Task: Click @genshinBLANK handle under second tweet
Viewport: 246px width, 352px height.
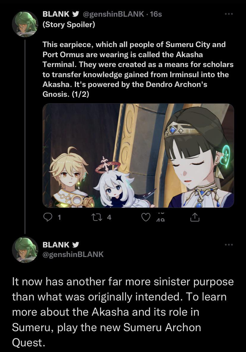Action: (x=73, y=254)
